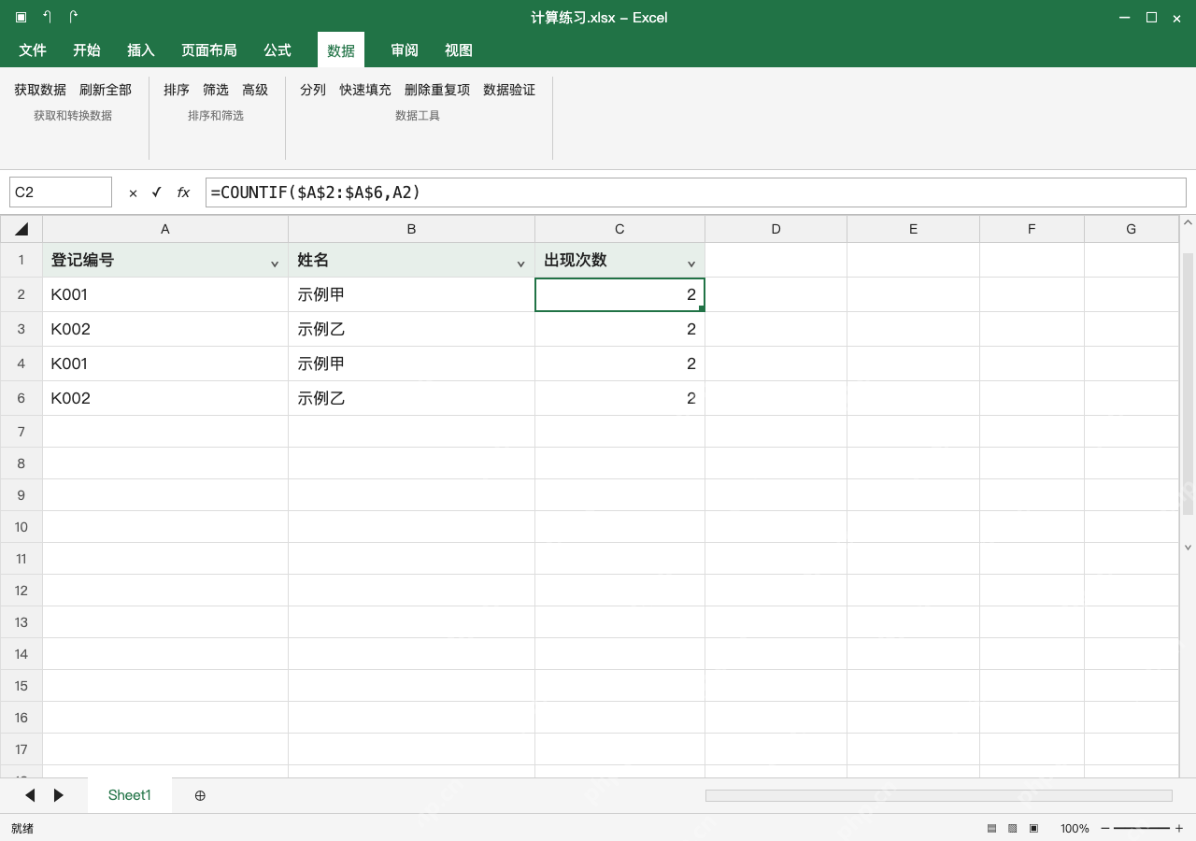
Task: Undo the last action
Action: point(48,18)
